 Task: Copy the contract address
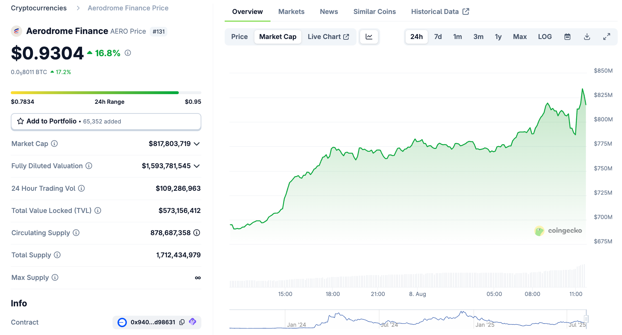[182, 322]
